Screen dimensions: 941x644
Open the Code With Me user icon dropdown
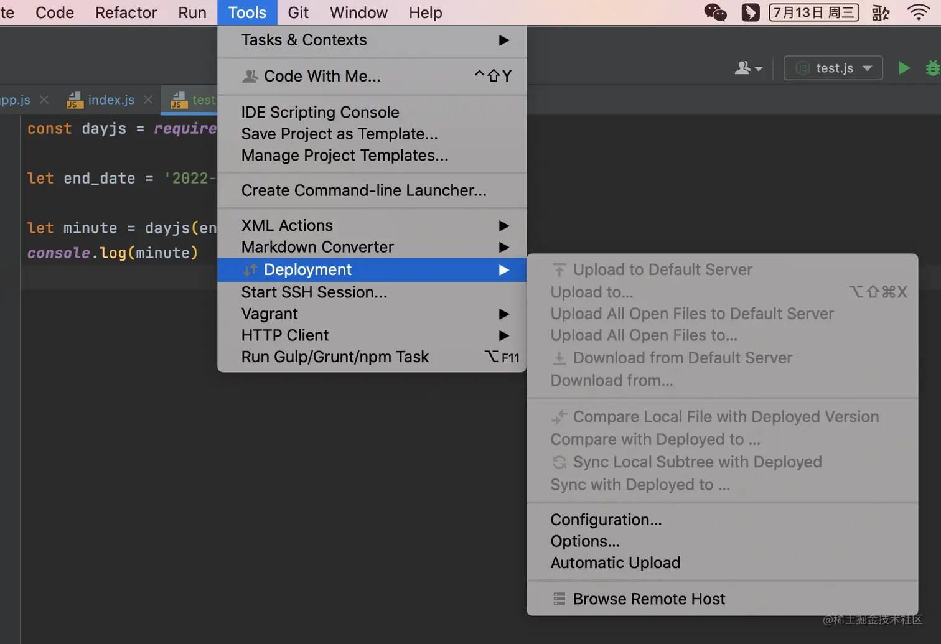tap(749, 68)
